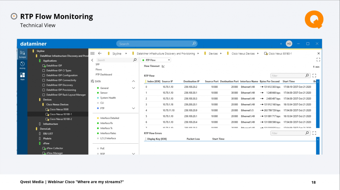The image size is (340, 190).
Task: Select the Ethernet1/3 interface cell
Action: click(246, 110)
